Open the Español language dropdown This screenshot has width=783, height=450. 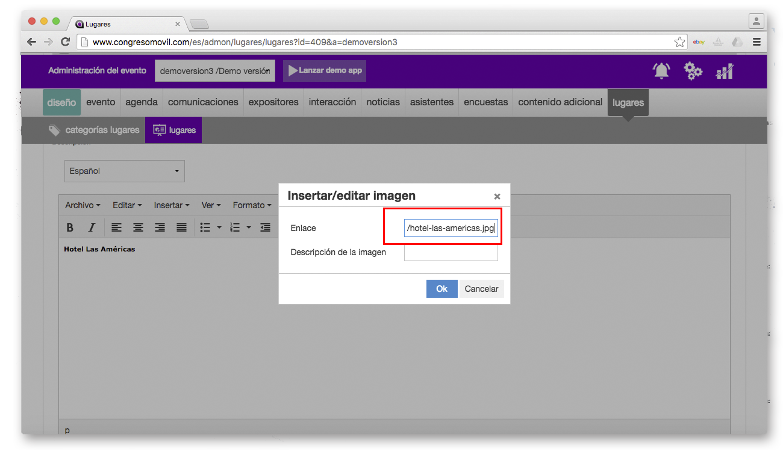tap(125, 171)
